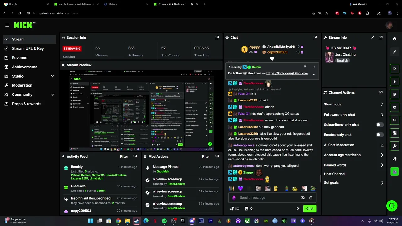This screenshot has height=226, width=402.
Task: Open the green support headset button
Action: [x=392, y=206]
